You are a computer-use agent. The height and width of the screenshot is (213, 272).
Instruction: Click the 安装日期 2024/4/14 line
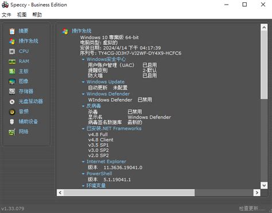click(x=121, y=48)
